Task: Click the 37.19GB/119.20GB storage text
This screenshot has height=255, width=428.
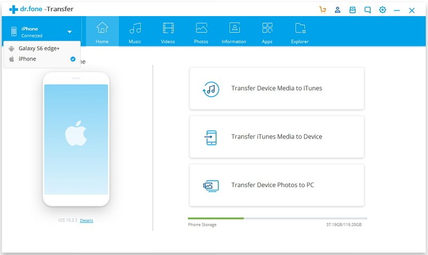Action: click(x=344, y=225)
